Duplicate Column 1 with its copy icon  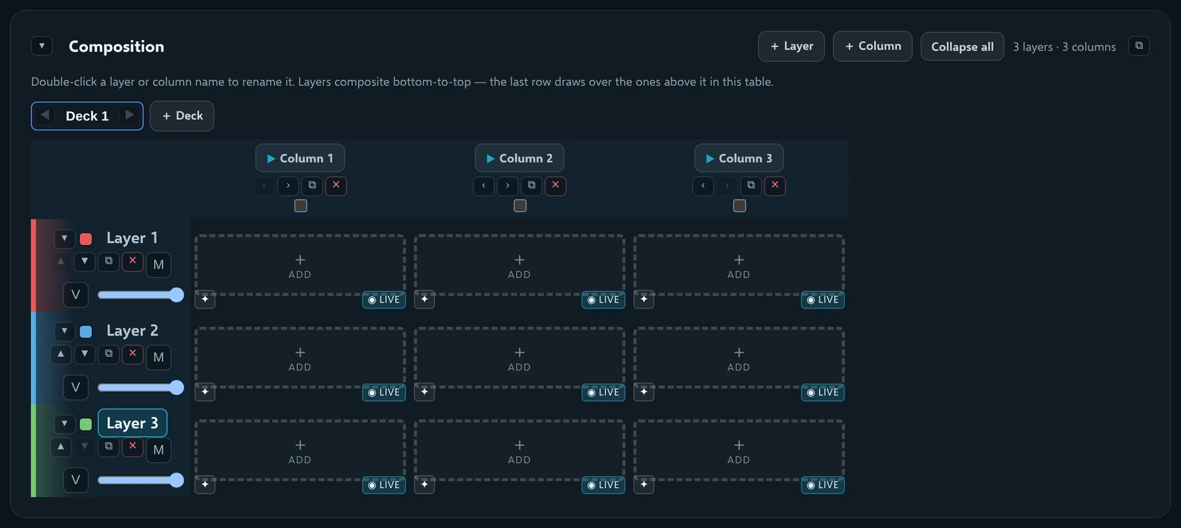[312, 185]
